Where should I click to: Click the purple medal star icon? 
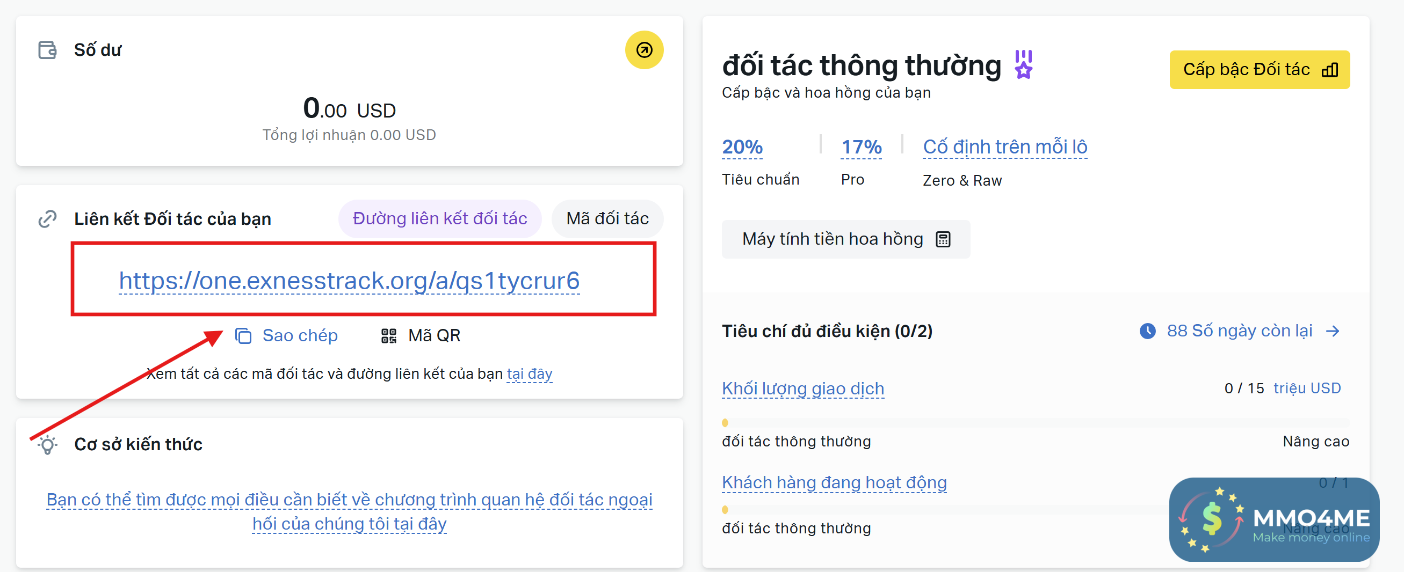coord(1023,65)
